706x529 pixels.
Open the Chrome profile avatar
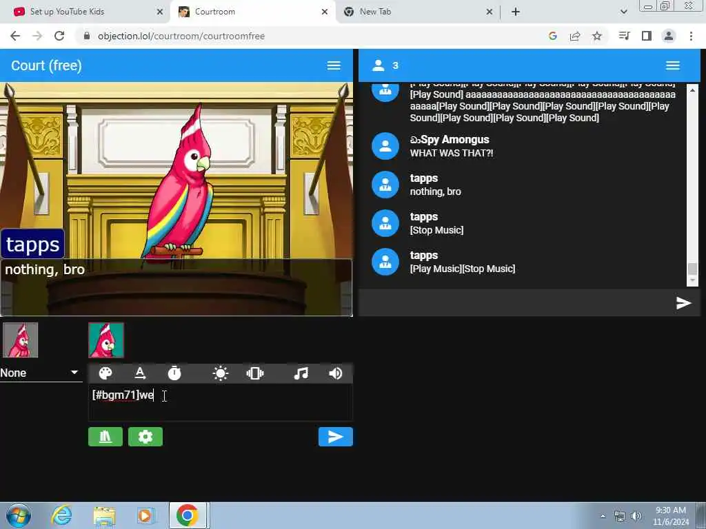(x=669, y=36)
